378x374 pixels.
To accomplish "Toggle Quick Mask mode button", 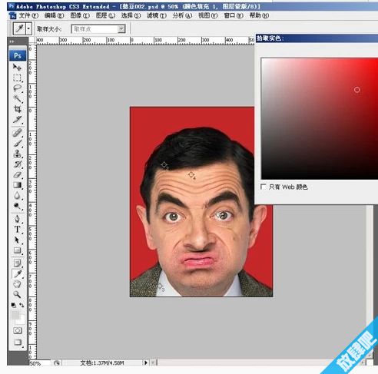I will pos(18,330).
